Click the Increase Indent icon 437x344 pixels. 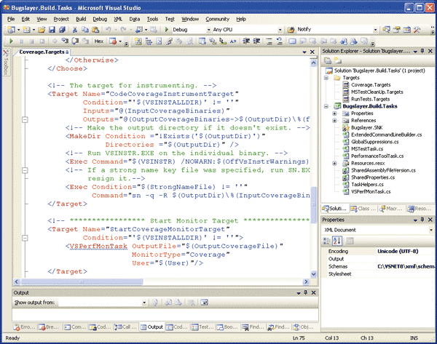click(256, 41)
